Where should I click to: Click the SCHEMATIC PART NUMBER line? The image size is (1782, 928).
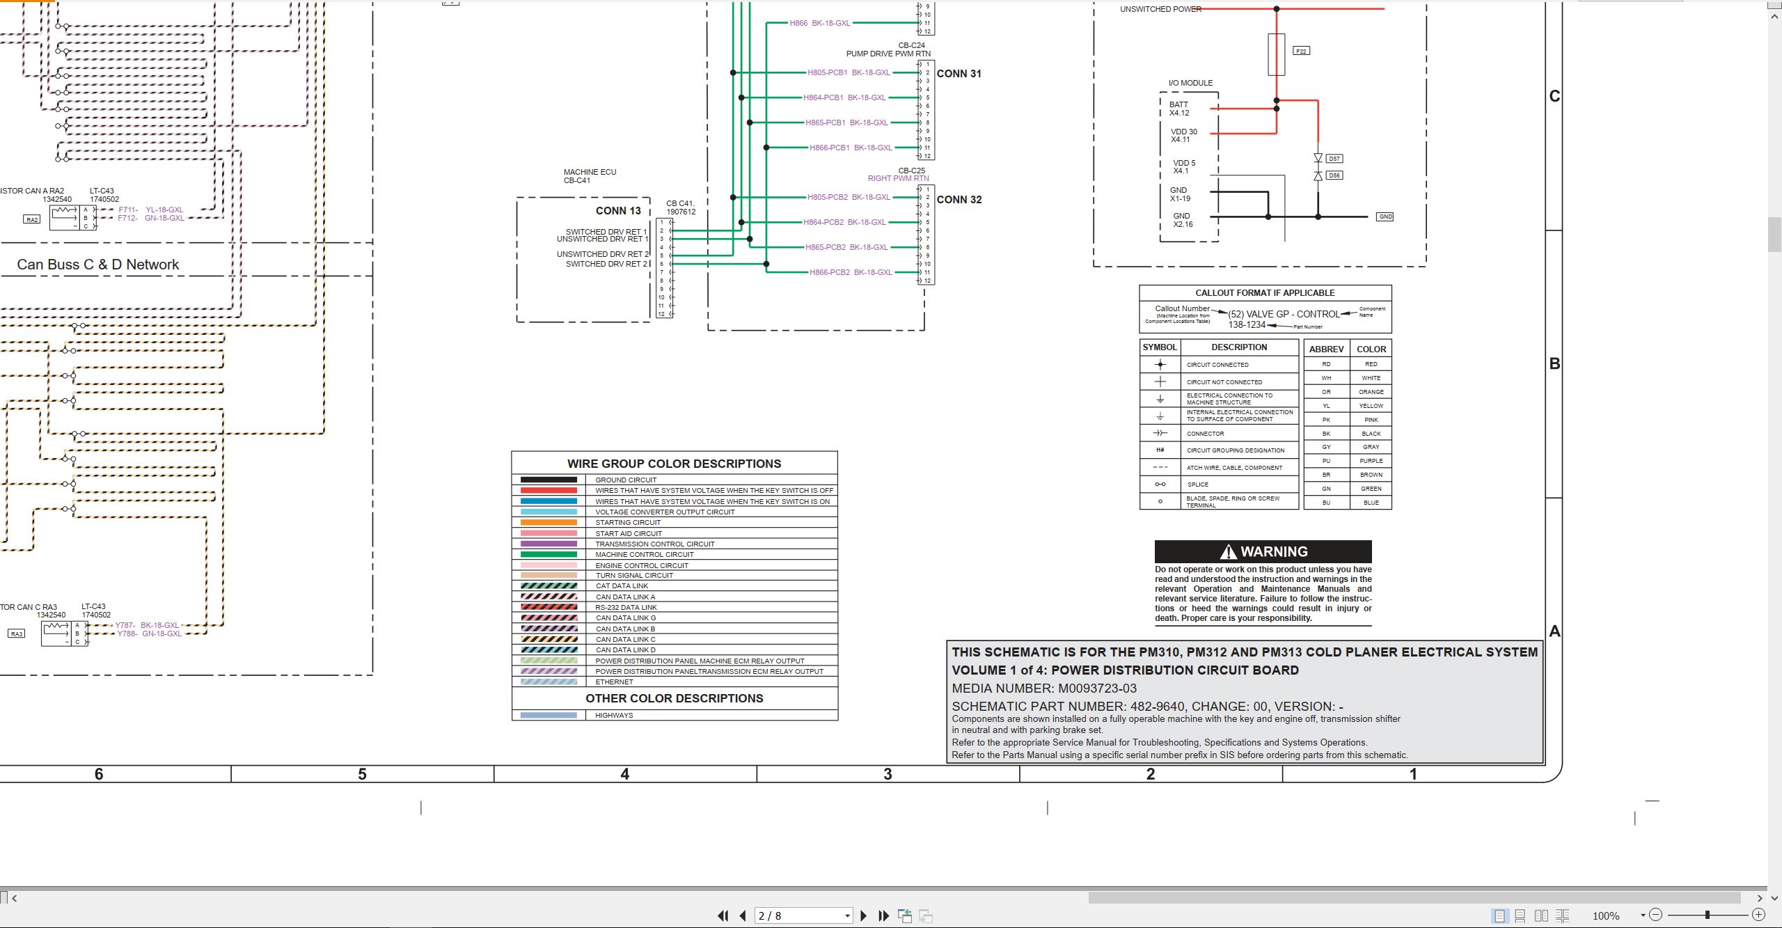pos(1147,706)
